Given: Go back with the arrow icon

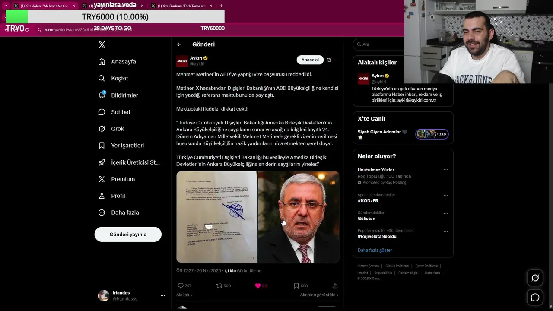Looking at the screenshot, I should point(179,44).
